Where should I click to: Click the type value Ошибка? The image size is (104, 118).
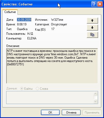pyautogui.click(x=22, y=29)
